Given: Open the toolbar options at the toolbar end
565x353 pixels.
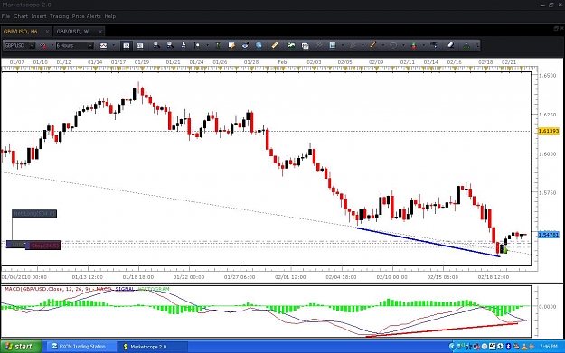Looking at the screenshot, I should pyautogui.click(x=477, y=46).
